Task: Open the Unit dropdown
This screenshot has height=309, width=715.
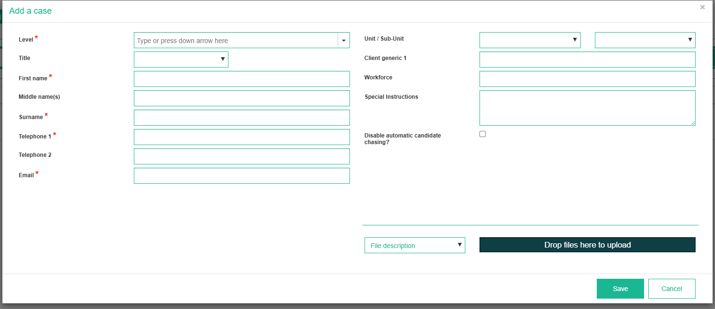Action: pos(530,40)
